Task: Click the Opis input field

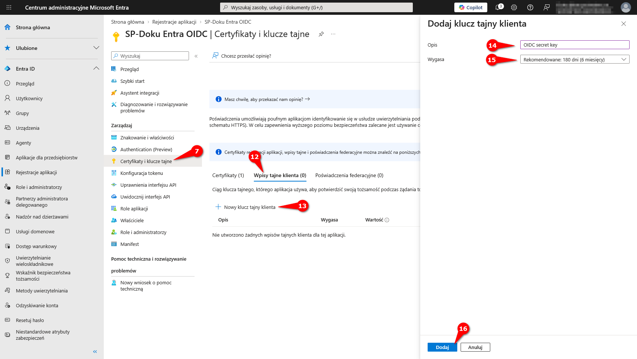Action: click(575, 45)
